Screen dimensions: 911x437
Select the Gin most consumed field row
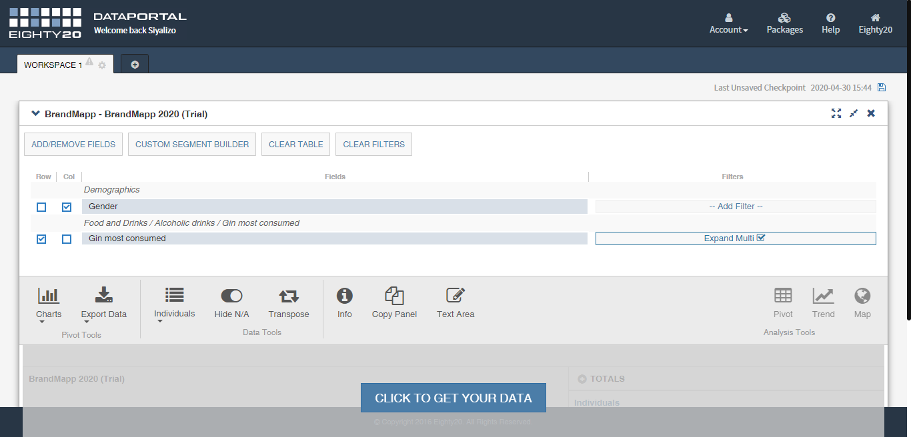click(335, 238)
